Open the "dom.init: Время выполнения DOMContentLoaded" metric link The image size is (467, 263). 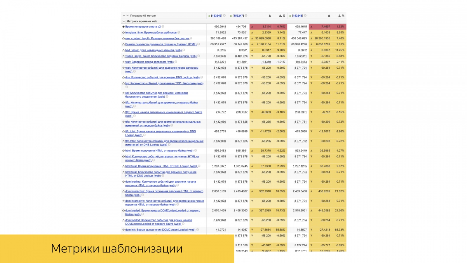coord(160,230)
